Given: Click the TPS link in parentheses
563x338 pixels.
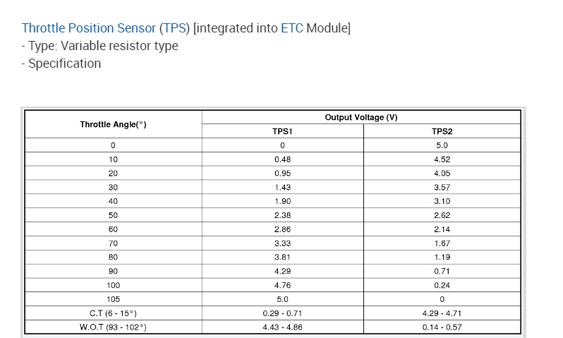Looking at the screenshot, I should (174, 28).
